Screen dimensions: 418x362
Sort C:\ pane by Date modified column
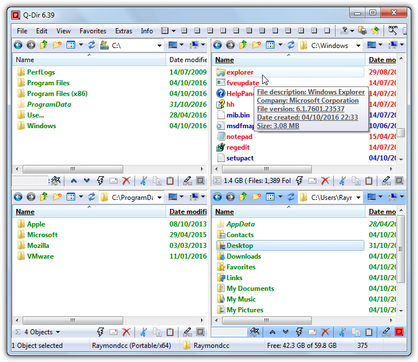[x=187, y=60]
